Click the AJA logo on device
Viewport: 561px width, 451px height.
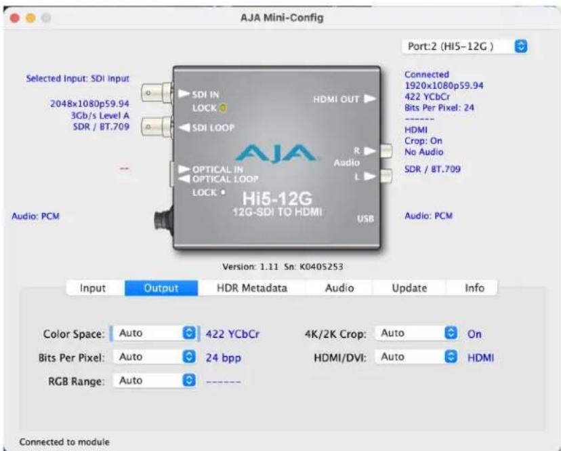(x=276, y=153)
